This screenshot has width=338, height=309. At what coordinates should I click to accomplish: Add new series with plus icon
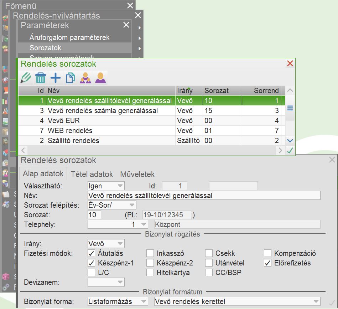[56, 78]
